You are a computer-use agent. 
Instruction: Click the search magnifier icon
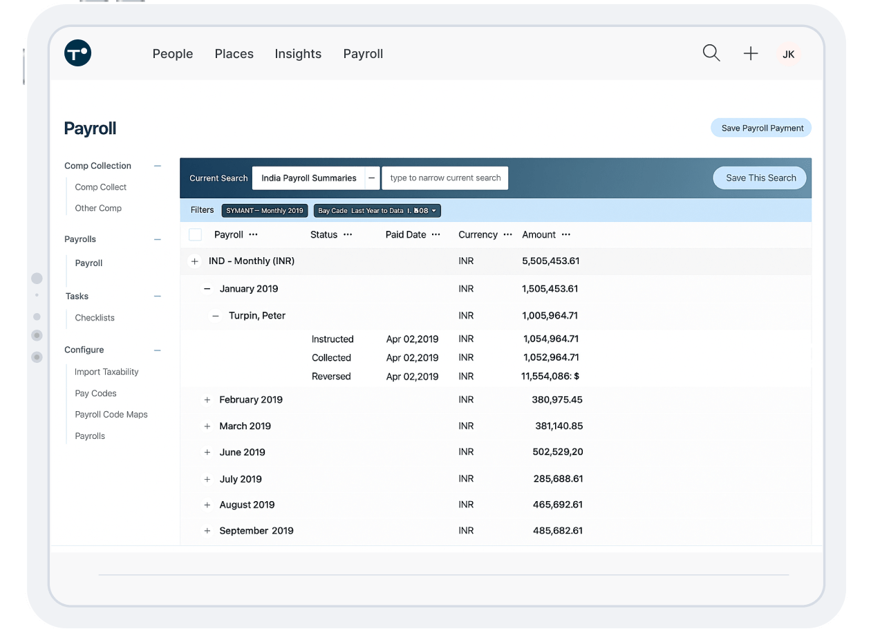tap(711, 53)
